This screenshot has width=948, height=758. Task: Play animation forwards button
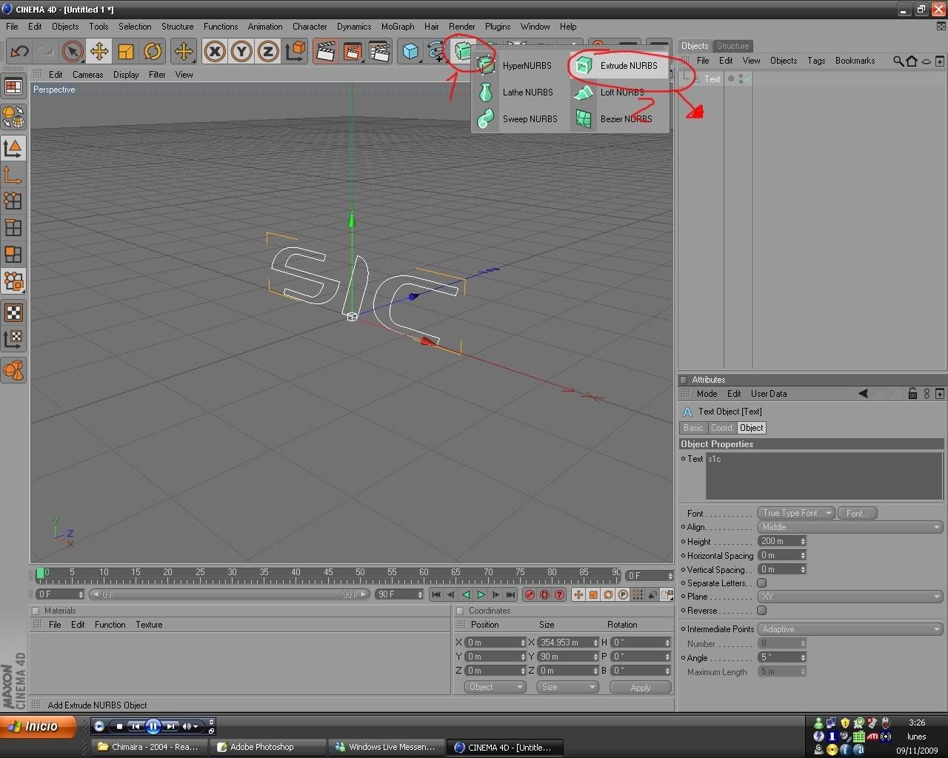(481, 594)
